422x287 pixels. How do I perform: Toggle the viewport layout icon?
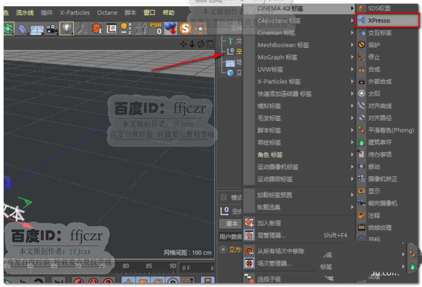[210, 44]
